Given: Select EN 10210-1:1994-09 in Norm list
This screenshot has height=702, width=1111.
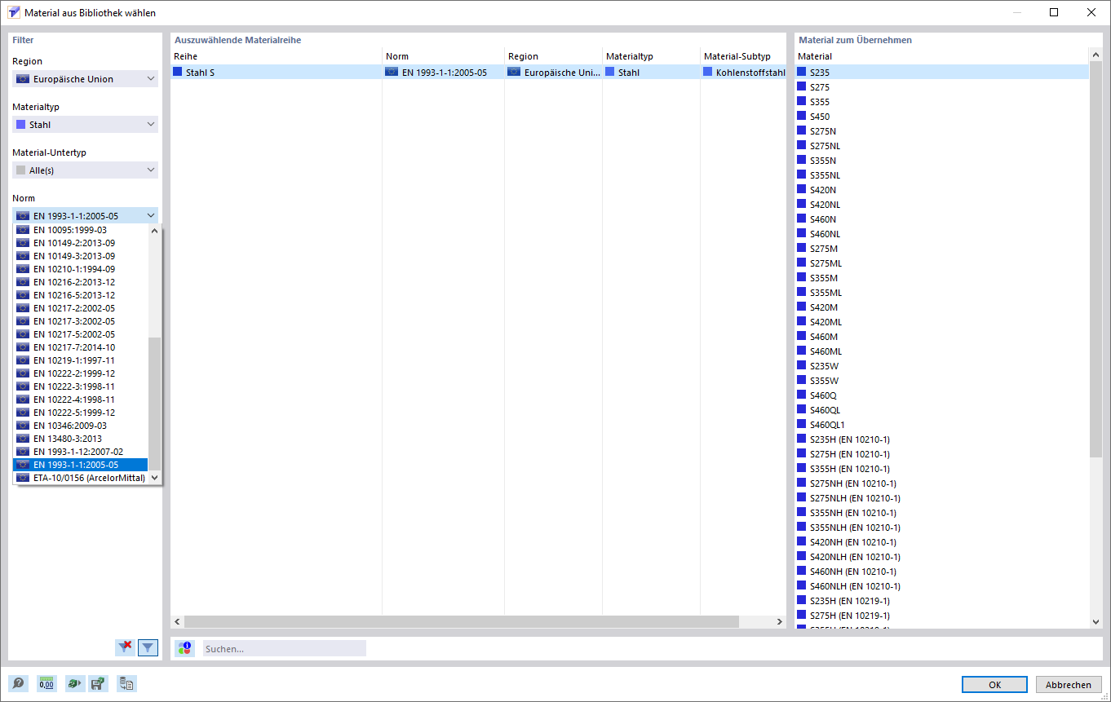Looking at the screenshot, I should [x=81, y=269].
